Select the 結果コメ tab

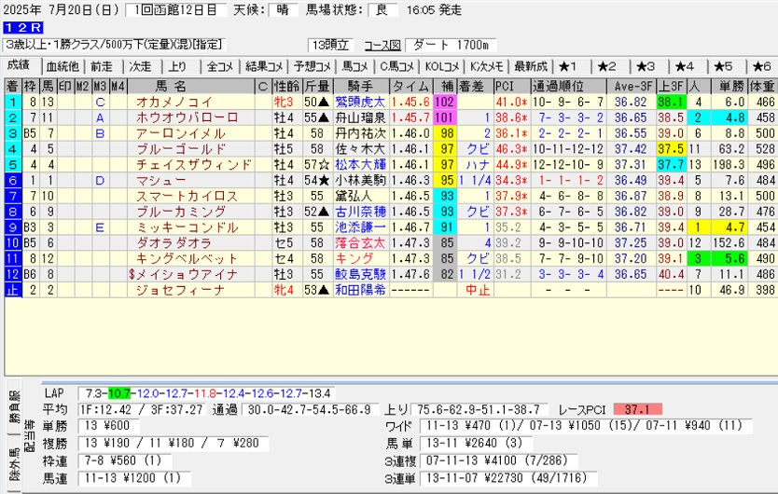point(263,66)
